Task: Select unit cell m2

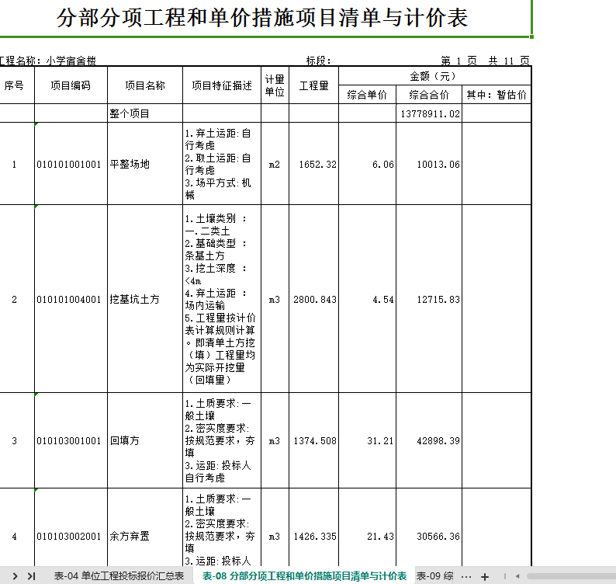Action: (275, 164)
